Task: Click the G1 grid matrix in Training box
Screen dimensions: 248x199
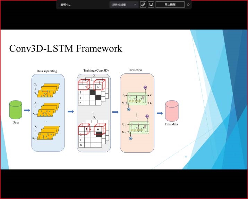Action: (x=94, y=92)
